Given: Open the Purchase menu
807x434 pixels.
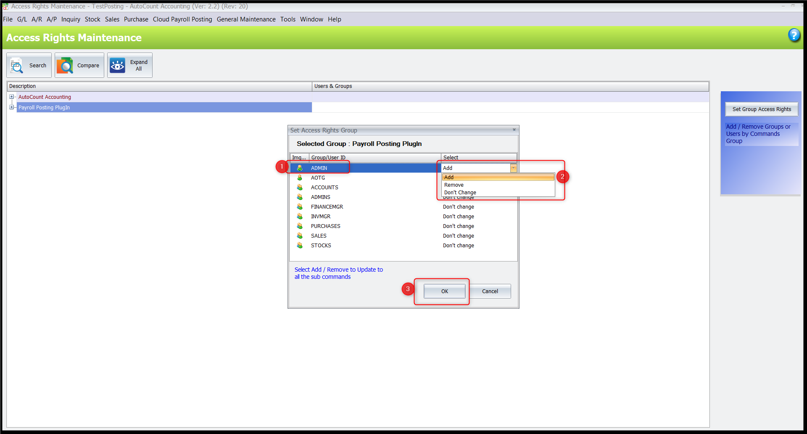Looking at the screenshot, I should 136,19.
